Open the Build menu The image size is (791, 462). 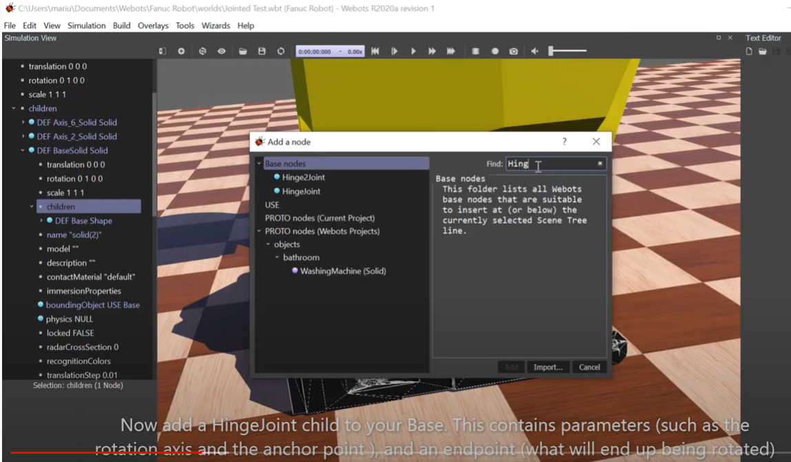click(121, 26)
